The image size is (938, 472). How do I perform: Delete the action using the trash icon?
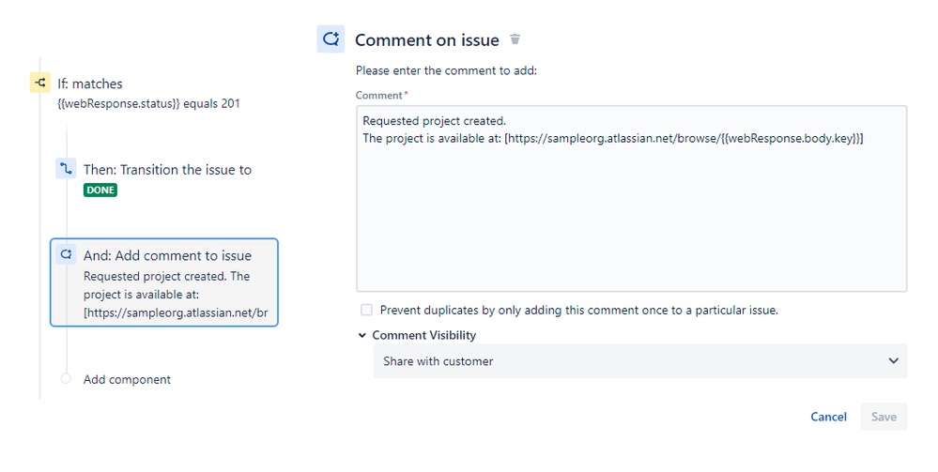pyautogui.click(x=515, y=39)
